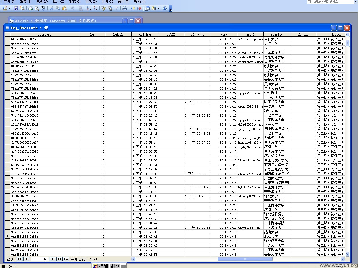Select the xuexiao column header
Screen dimensions: 358x268
pyautogui.click(x=277, y=34)
